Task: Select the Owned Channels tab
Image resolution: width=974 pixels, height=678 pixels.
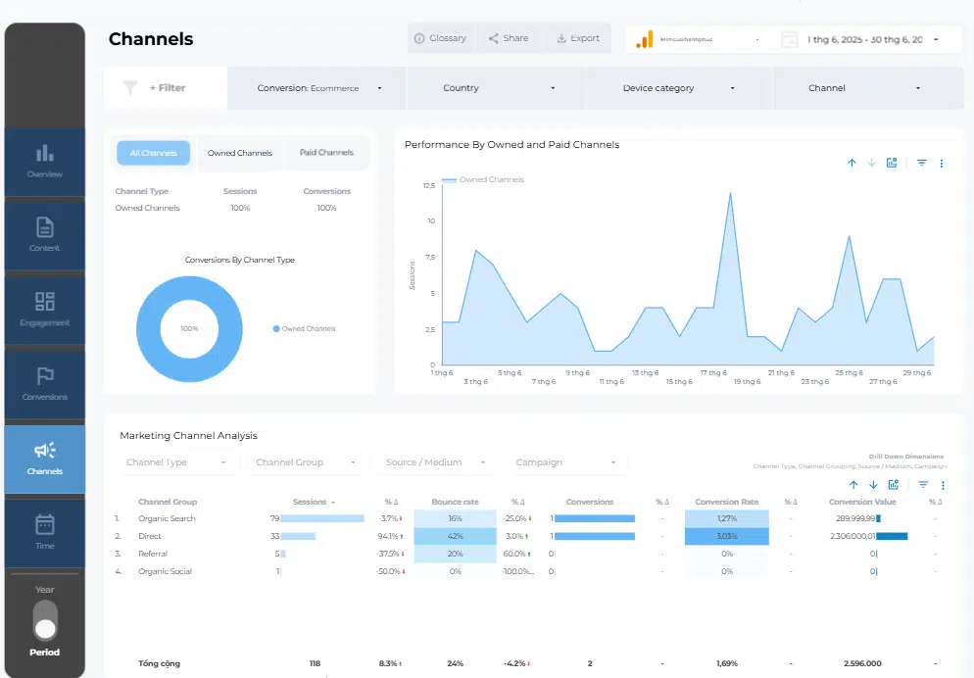Action: [x=239, y=152]
